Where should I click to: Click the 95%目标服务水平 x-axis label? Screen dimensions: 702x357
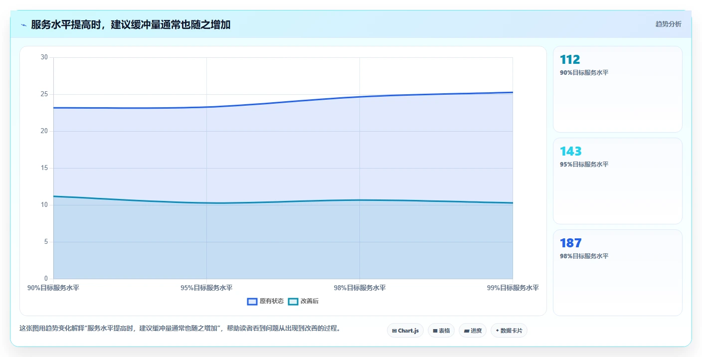coord(206,288)
